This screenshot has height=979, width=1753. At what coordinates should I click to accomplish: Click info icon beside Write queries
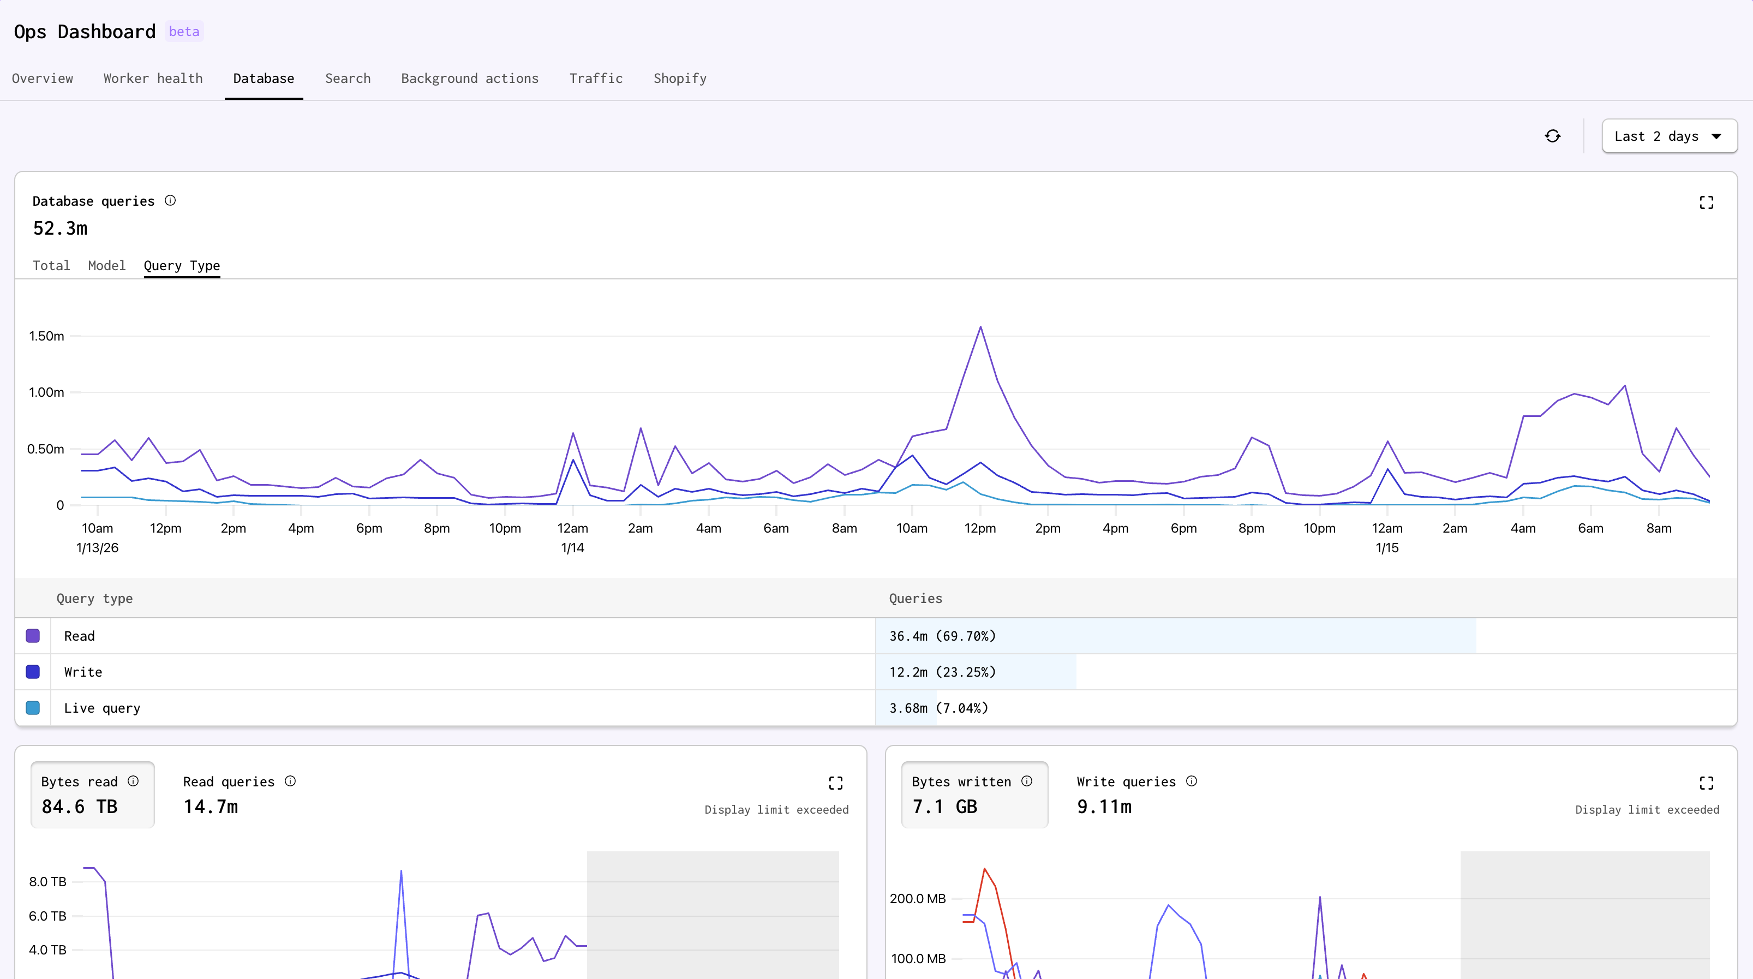[1192, 781]
